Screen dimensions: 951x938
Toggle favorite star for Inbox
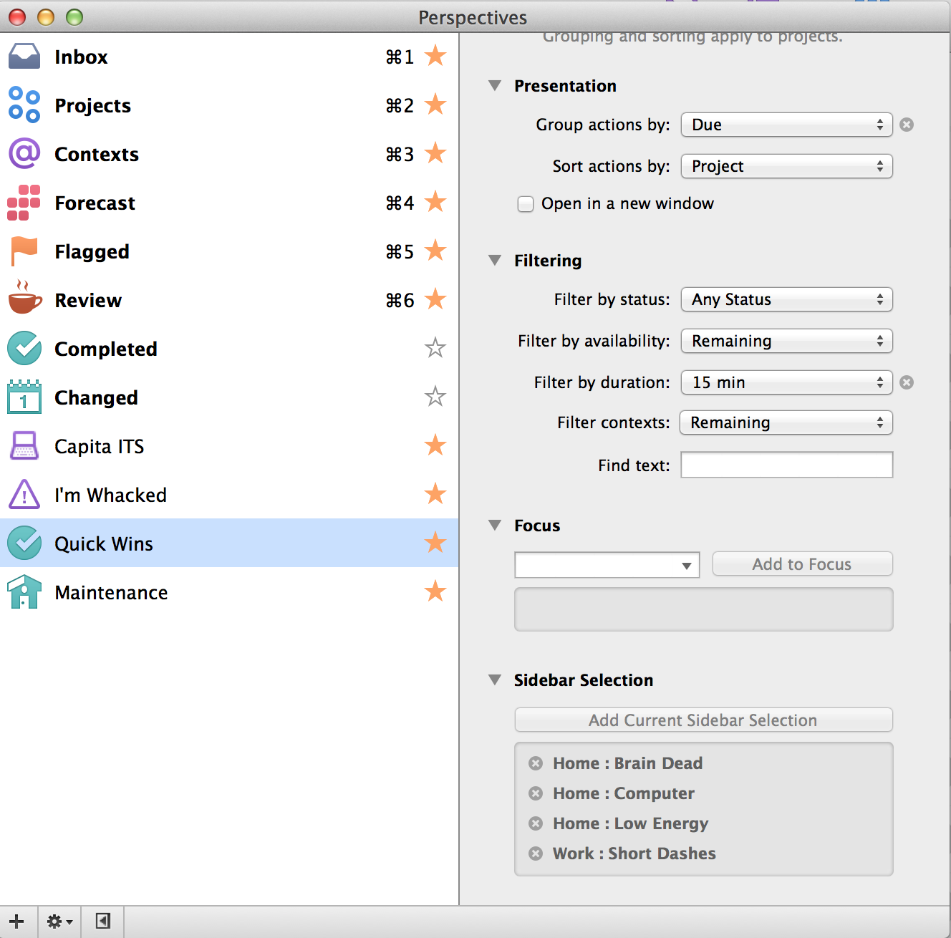click(x=435, y=56)
